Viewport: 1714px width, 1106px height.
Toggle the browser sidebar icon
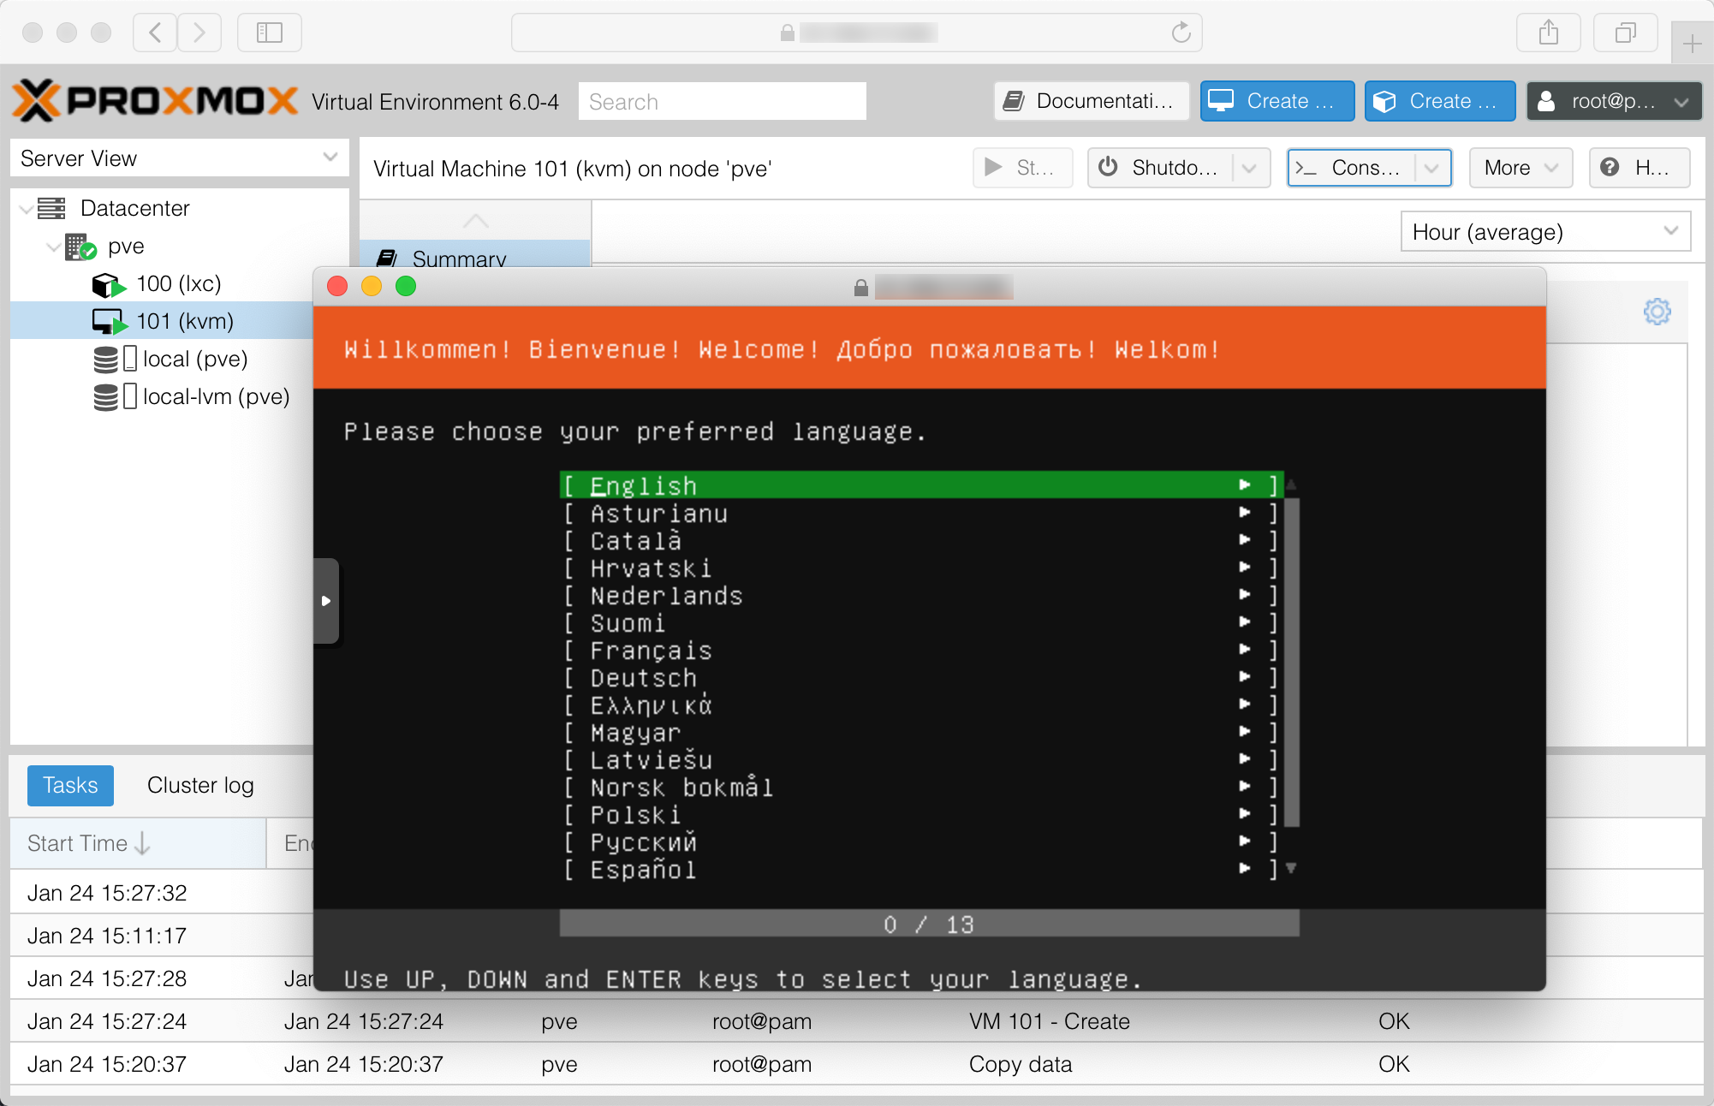[x=269, y=33]
